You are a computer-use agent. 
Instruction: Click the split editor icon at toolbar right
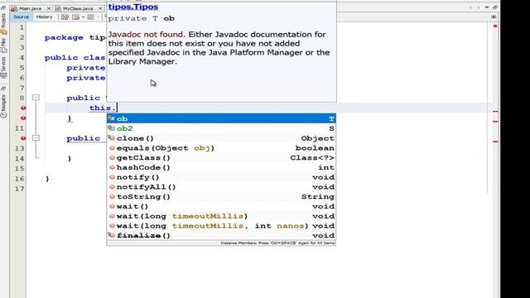pos(494,17)
